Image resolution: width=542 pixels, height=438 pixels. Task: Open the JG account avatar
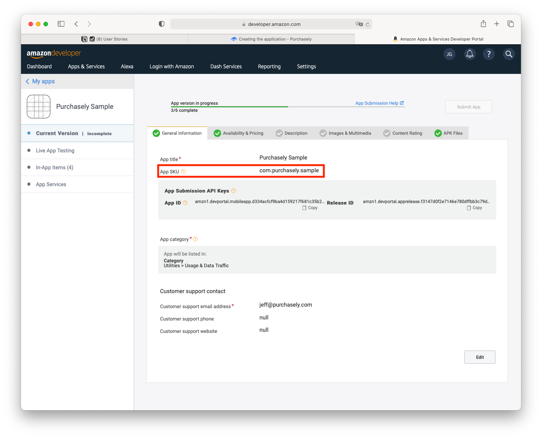coord(449,54)
